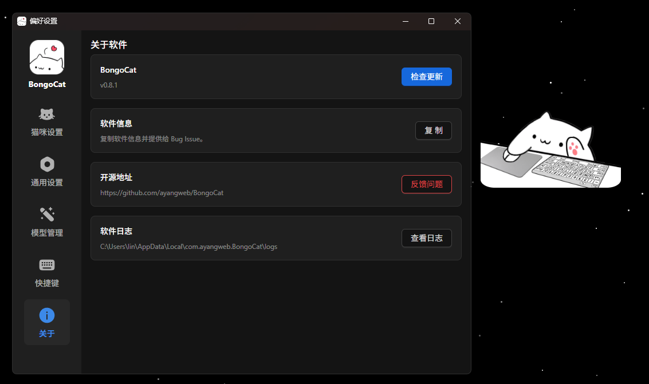Viewport: 649px width, 384px height.
Task: Select the 关于 about section
Action: (47, 322)
